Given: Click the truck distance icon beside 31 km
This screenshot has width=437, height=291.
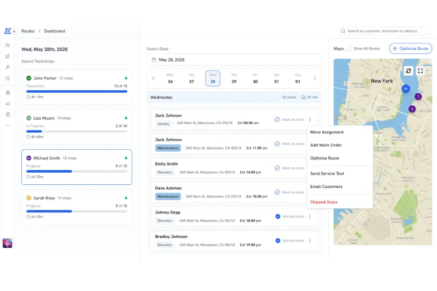Looking at the screenshot, I should 303,97.
